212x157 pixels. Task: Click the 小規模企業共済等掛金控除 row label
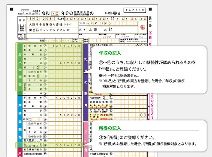point(33,154)
